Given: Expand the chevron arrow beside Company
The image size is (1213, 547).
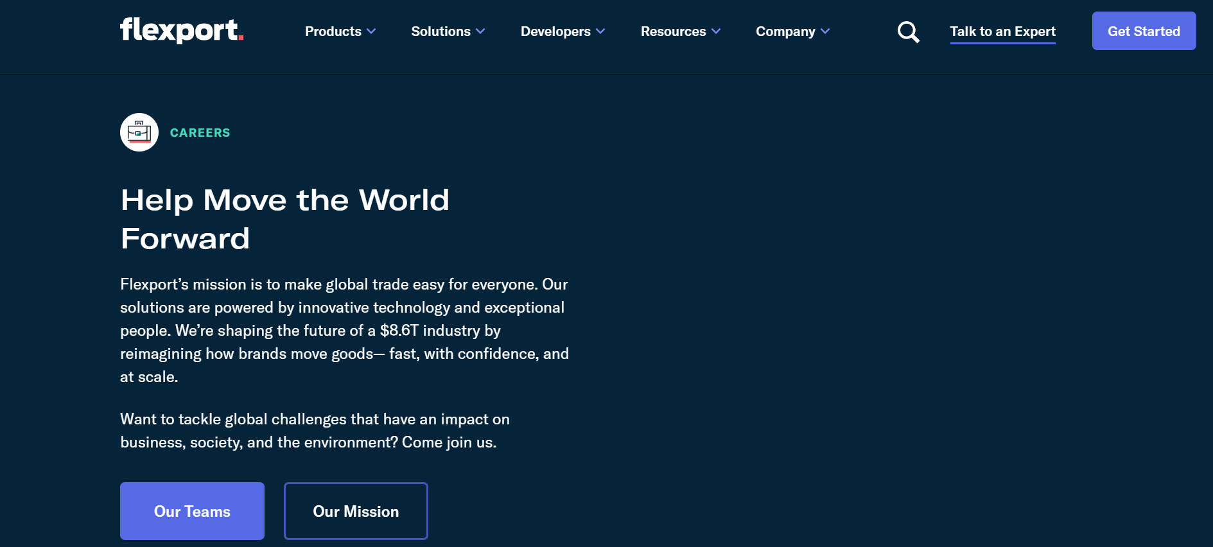Looking at the screenshot, I should point(825,31).
